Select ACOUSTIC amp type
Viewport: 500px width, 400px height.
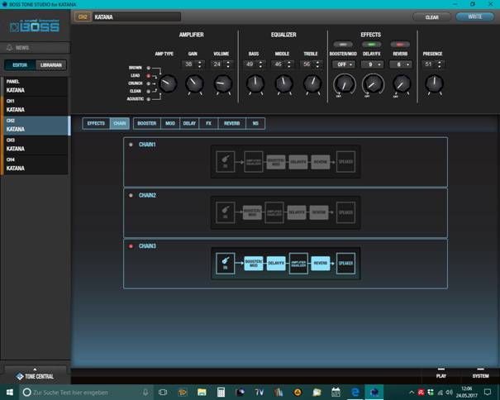pyautogui.click(x=148, y=99)
